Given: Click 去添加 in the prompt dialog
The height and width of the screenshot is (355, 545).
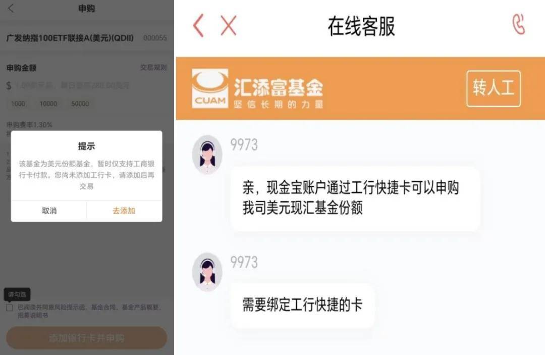Looking at the screenshot, I should click(x=124, y=211).
